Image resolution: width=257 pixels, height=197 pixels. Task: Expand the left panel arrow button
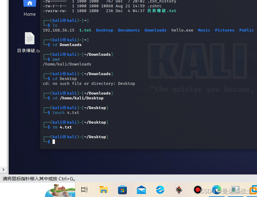pos(3,170)
